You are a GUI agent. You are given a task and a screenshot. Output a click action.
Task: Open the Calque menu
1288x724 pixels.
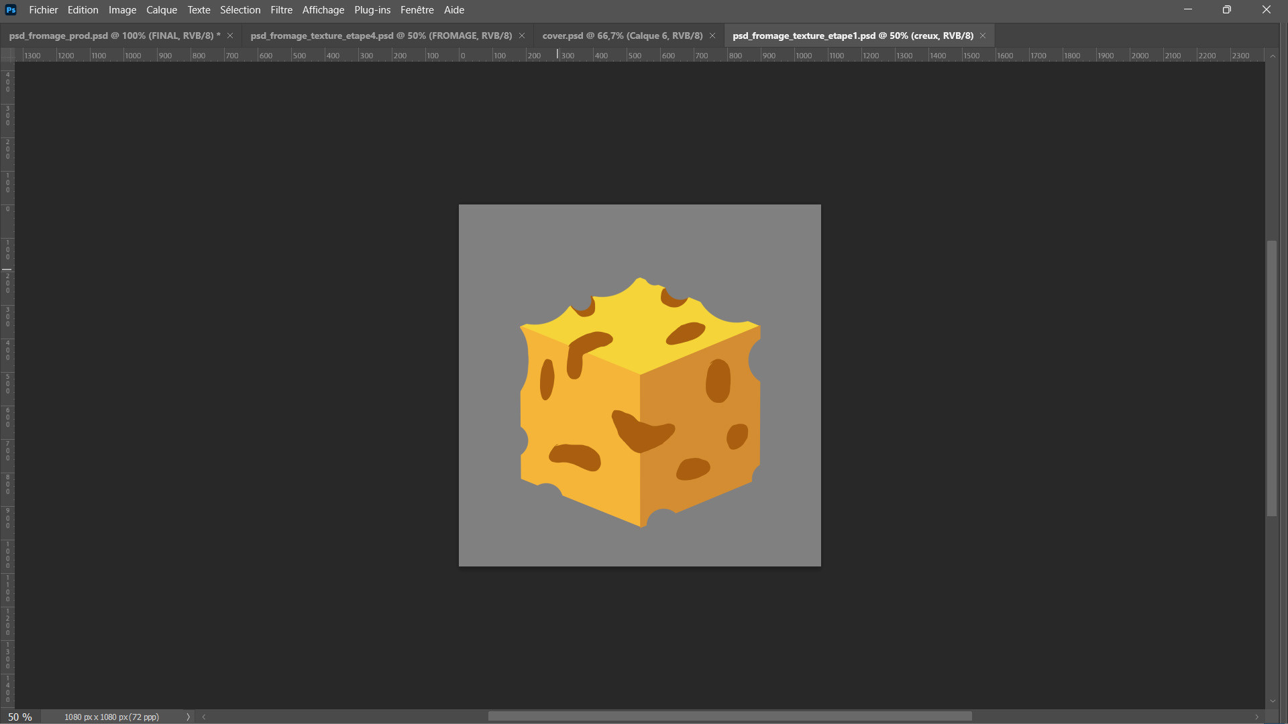pyautogui.click(x=162, y=10)
